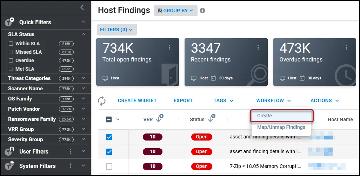Expand the Scanner Name filter
The image size is (360, 176).
pyautogui.click(x=84, y=89)
